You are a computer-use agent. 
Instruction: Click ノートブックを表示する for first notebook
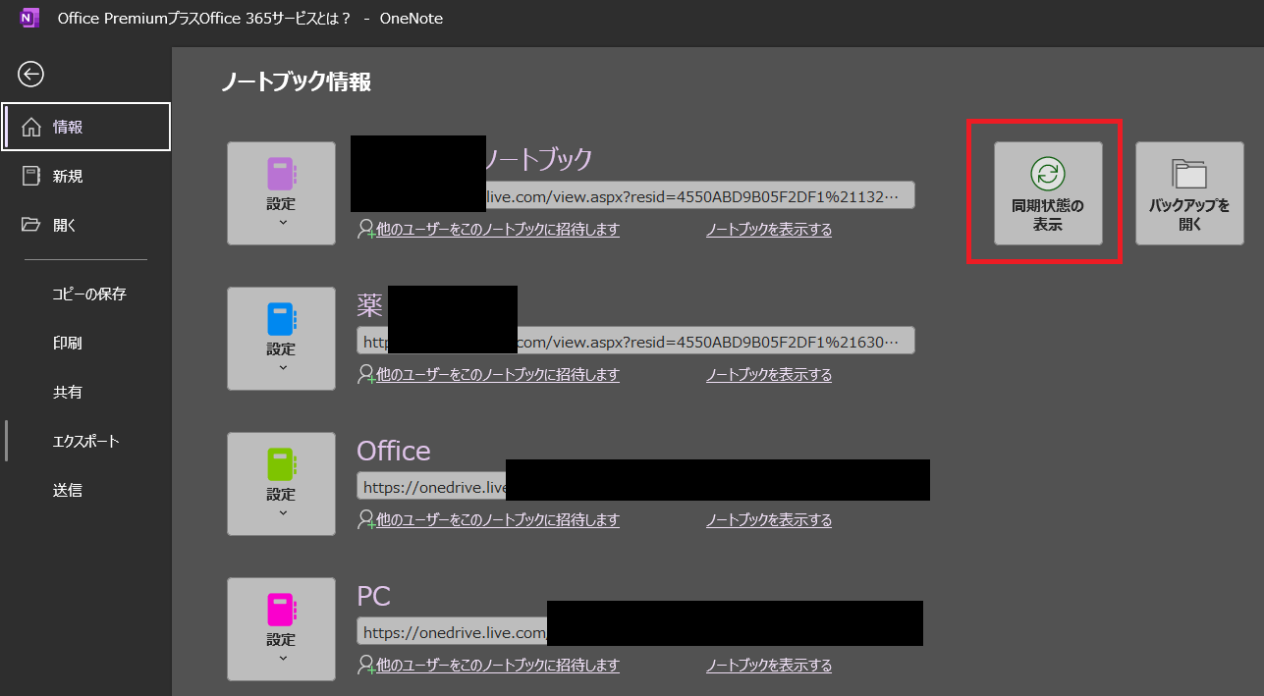tap(769, 230)
